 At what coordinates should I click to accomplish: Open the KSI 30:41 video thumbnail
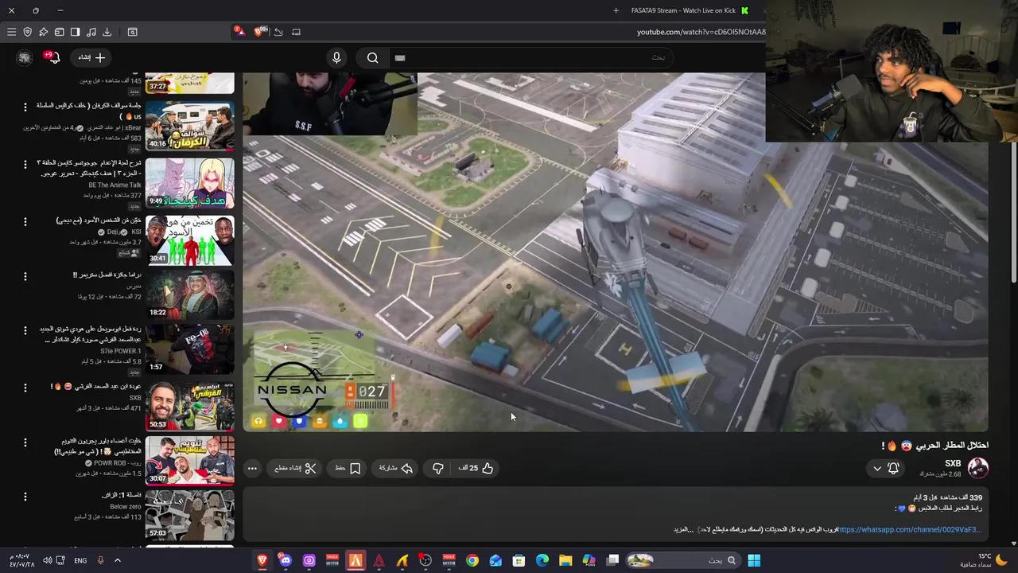coord(190,240)
